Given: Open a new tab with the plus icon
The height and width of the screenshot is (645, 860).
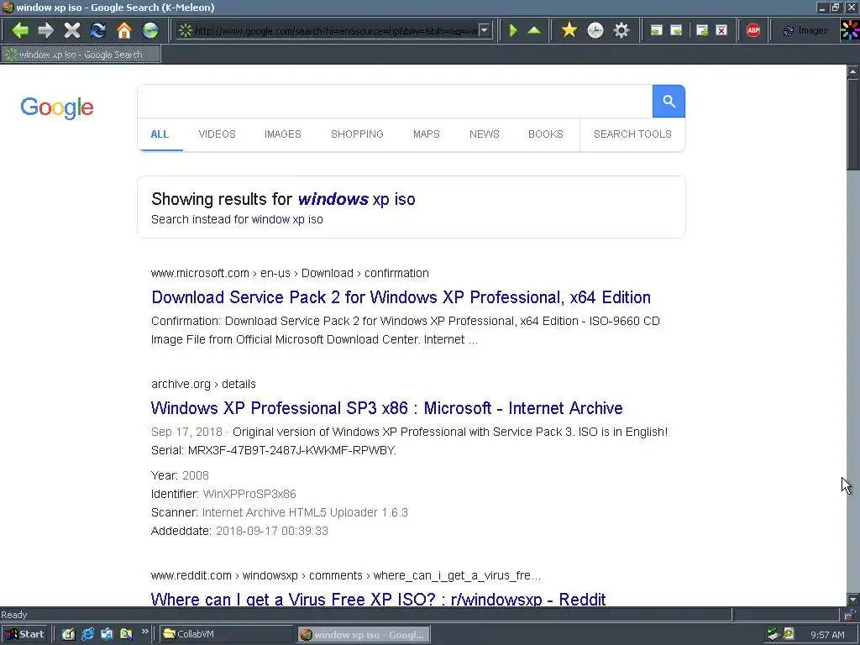Looking at the screenshot, I should (702, 31).
